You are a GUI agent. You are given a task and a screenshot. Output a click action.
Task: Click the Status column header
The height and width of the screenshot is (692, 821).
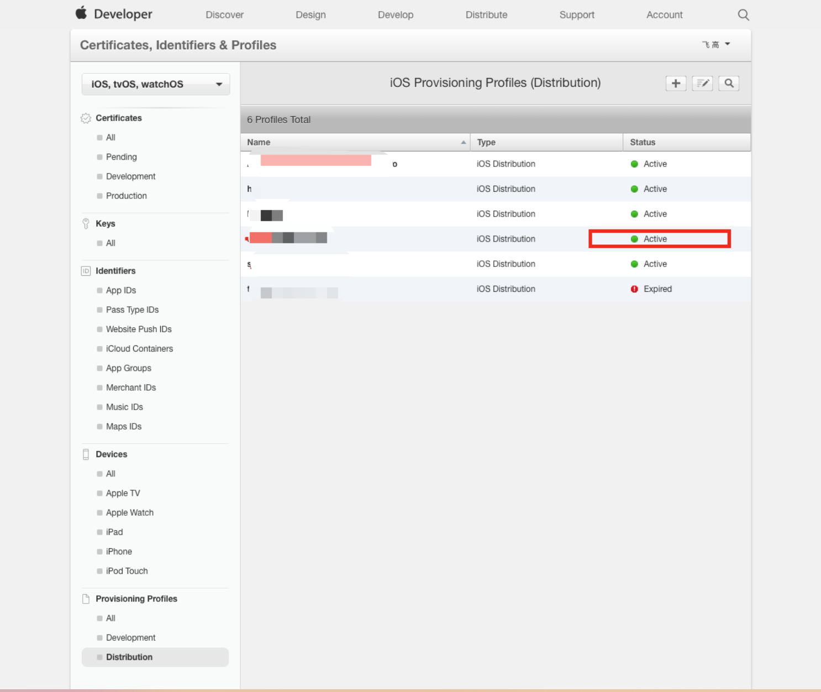643,143
